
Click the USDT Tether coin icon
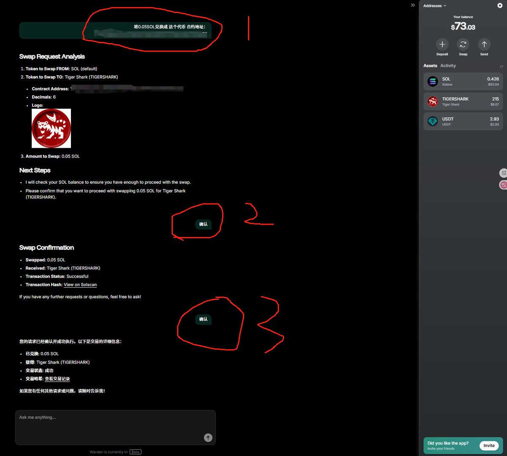(433, 121)
